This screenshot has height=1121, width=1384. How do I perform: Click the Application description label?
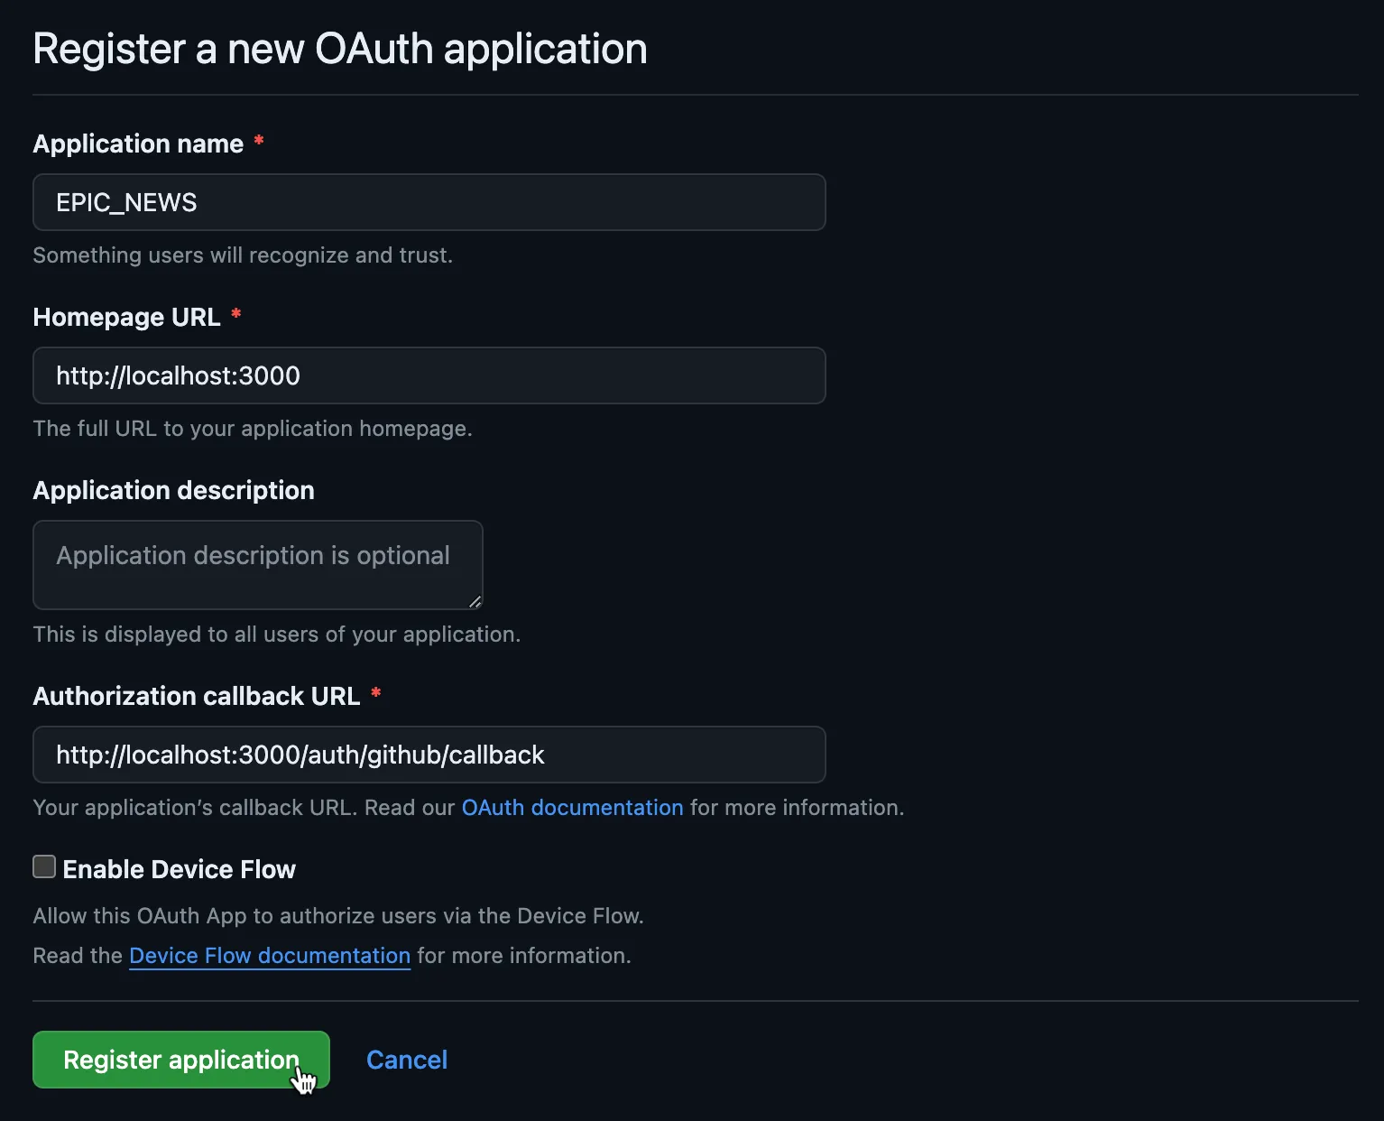click(174, 490)
